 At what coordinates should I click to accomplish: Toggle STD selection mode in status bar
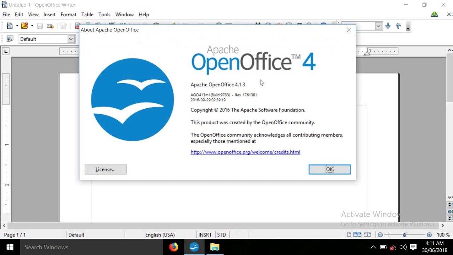click(x=222, y=235)
